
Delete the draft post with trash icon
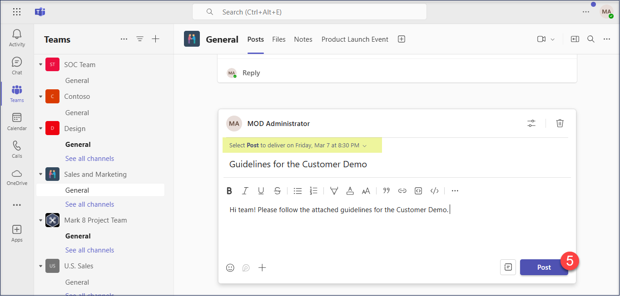point(560,123)
